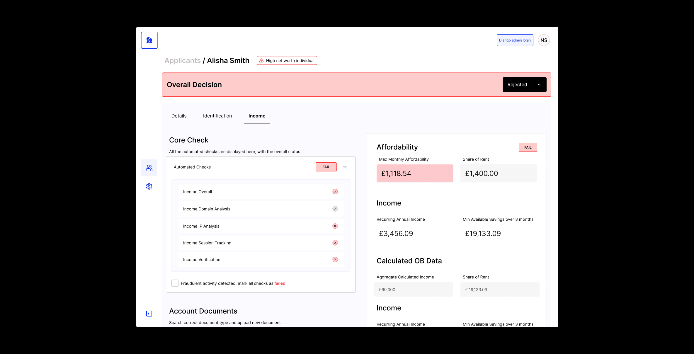Screen dimensions: 694x354
Task: Open the Applicants sidebar icon
Action: click(x=149, y=168)
